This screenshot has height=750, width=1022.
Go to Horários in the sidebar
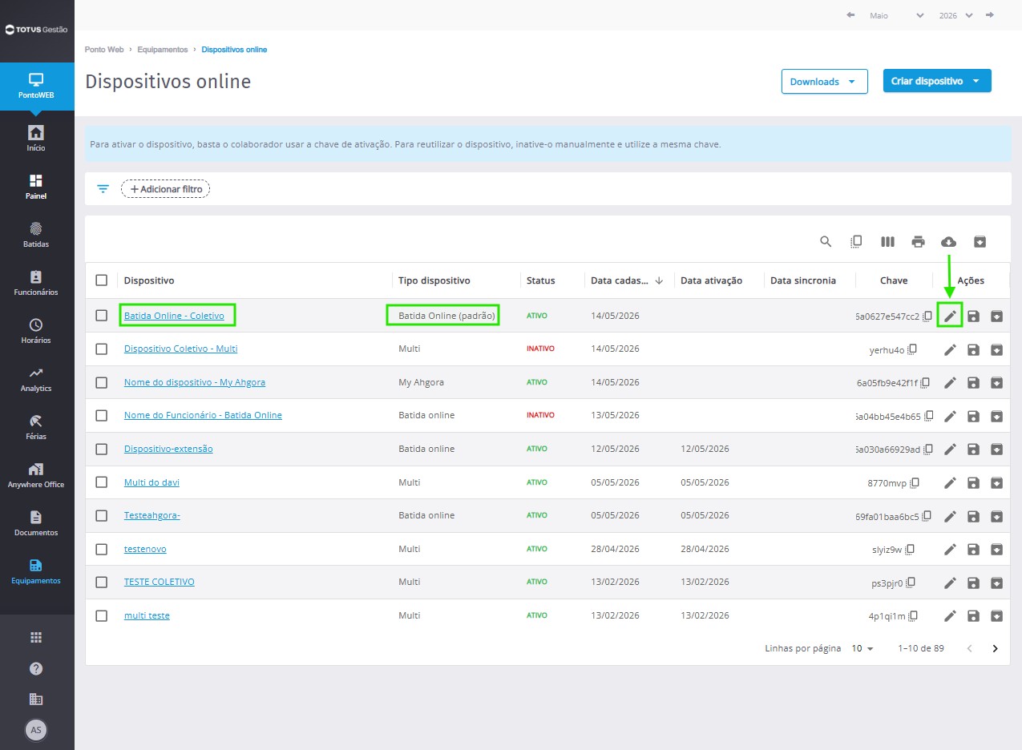[x=37, y=332]
